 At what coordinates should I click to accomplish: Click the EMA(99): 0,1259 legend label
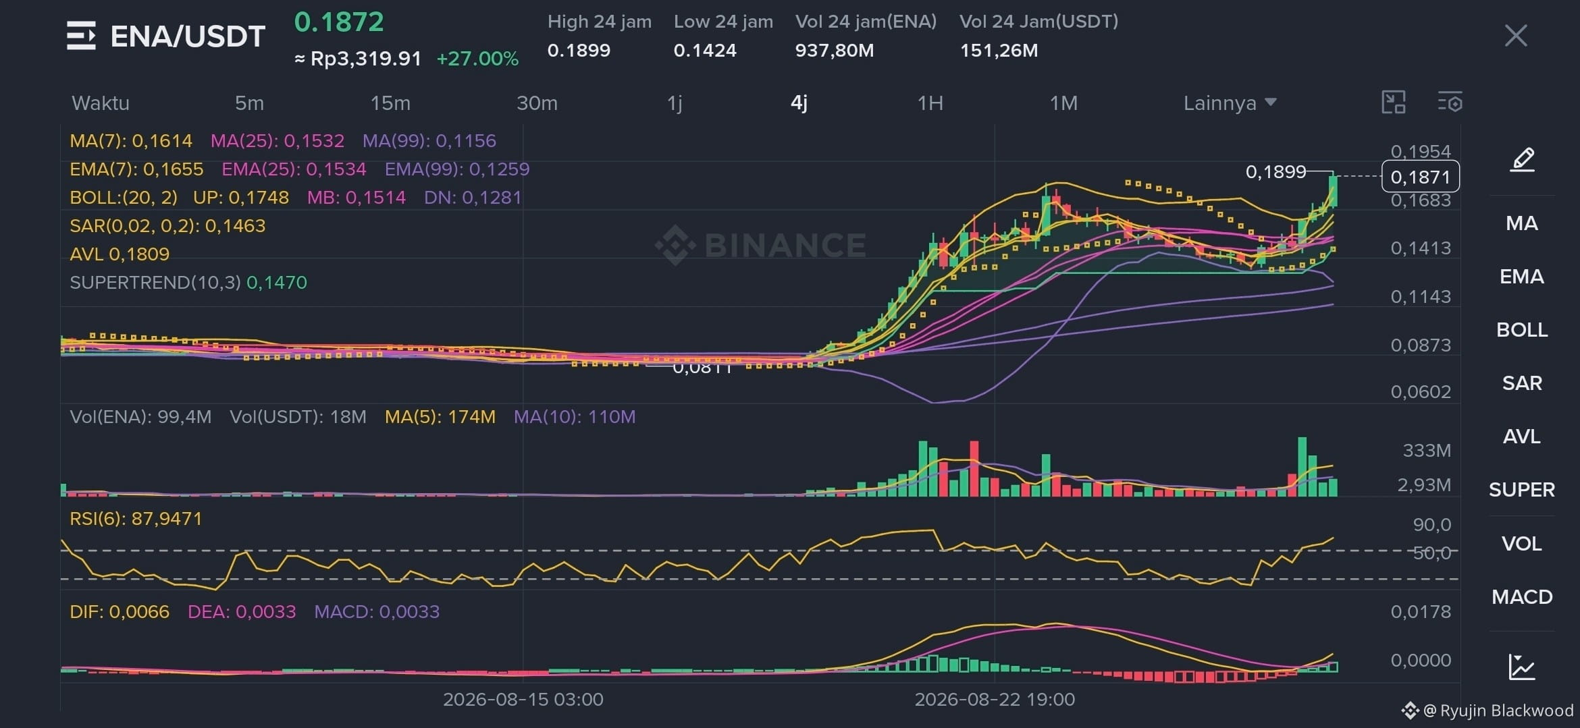pyautogui.click(x=457, y=169)
